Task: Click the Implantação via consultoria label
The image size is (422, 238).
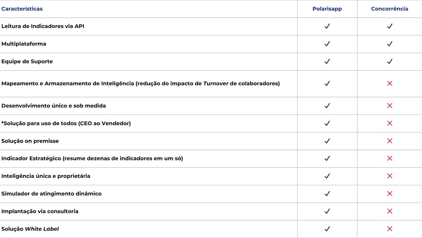Action: [40, 211]
